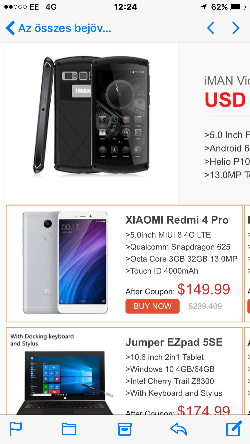Image resolution: width=250 pixels, height=444 pixels.
Task: Tap the iMAN rugged phone image
Action: point(92,116)
